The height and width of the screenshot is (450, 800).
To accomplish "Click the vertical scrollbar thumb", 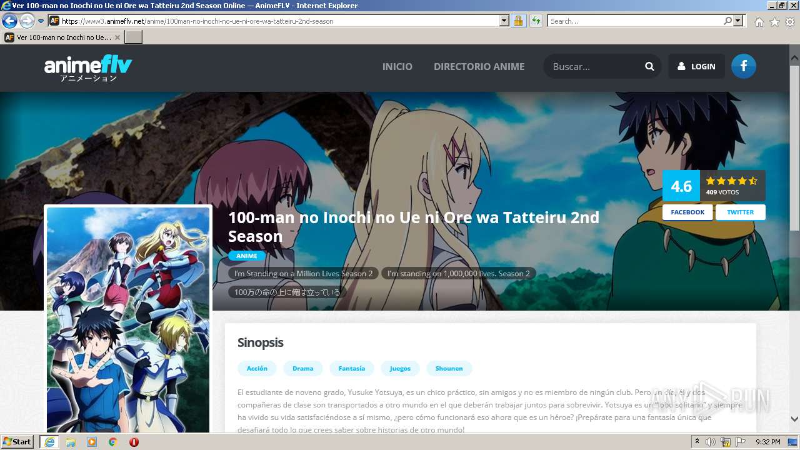I will 794,147.
